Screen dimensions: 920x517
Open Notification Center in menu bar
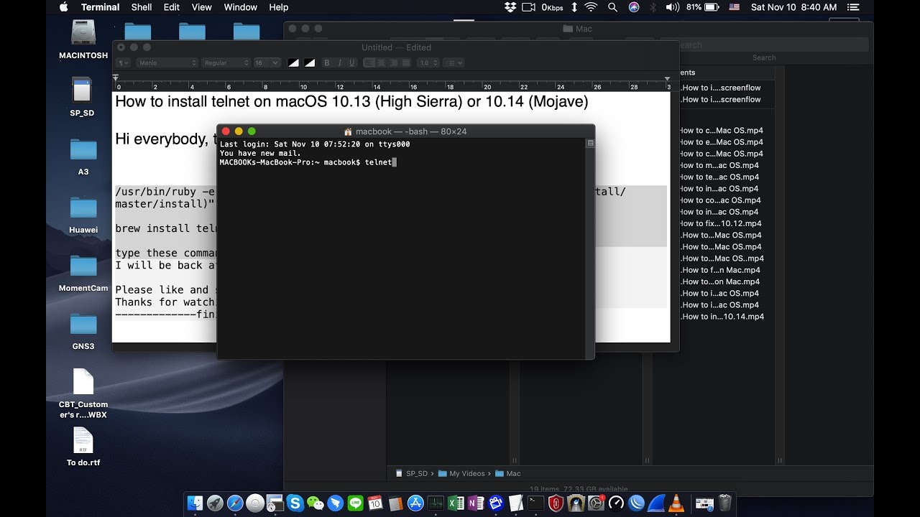(x=853, y=7)
